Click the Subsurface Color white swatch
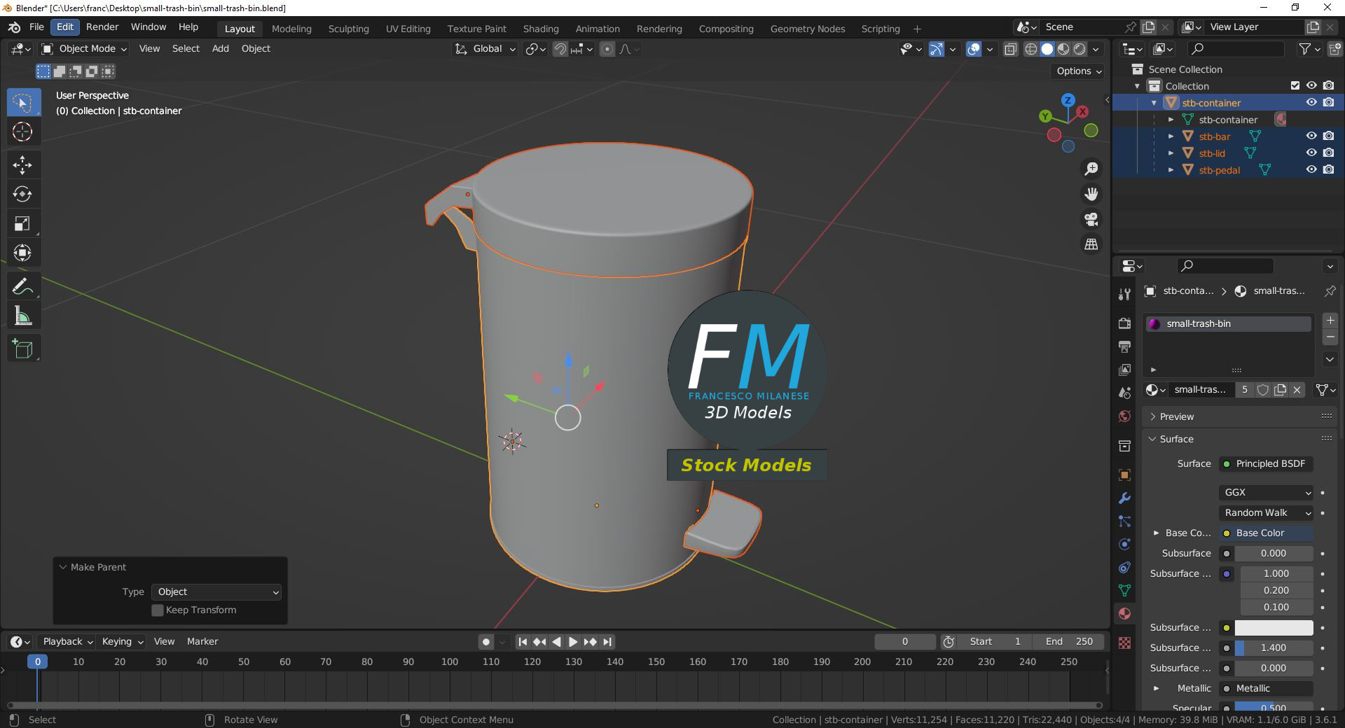This screenshot has width=1345, height=728. pyautogui.click(x=1273, y=628)
